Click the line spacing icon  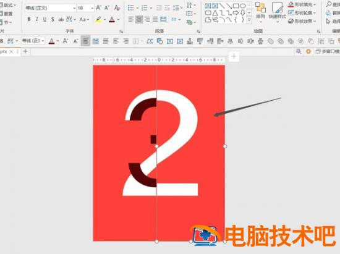tap(176, 8)
